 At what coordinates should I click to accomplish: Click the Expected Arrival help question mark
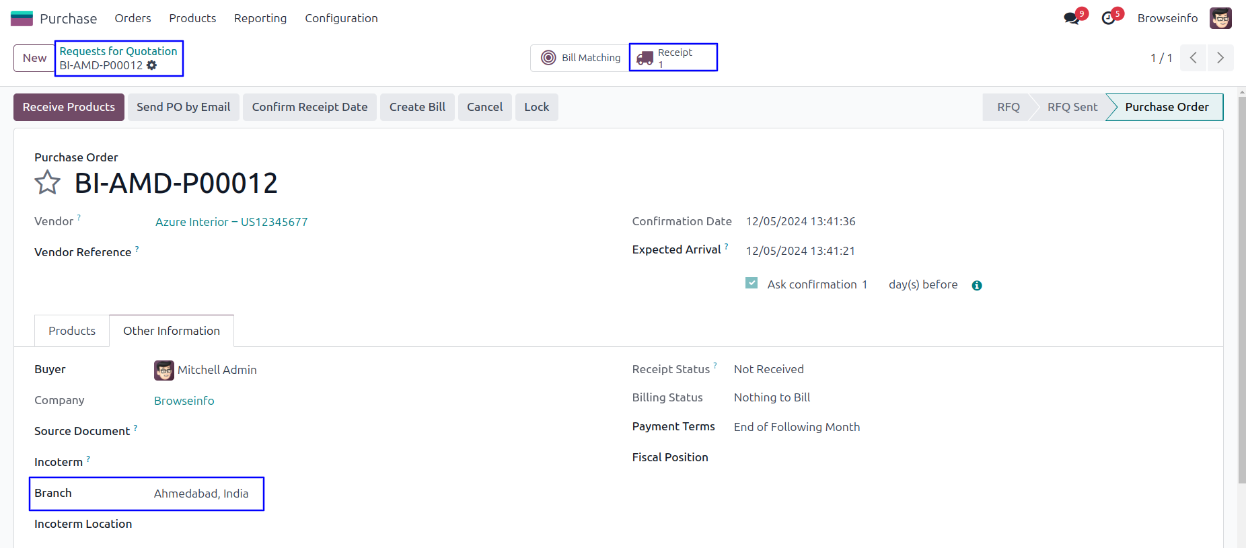[x=727, y=246]
